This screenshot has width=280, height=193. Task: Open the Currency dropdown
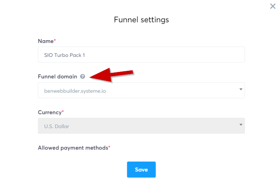point(141,126)
